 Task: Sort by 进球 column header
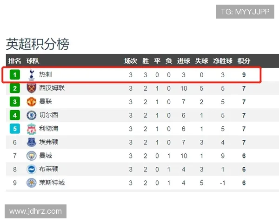[x=184, y=61]
